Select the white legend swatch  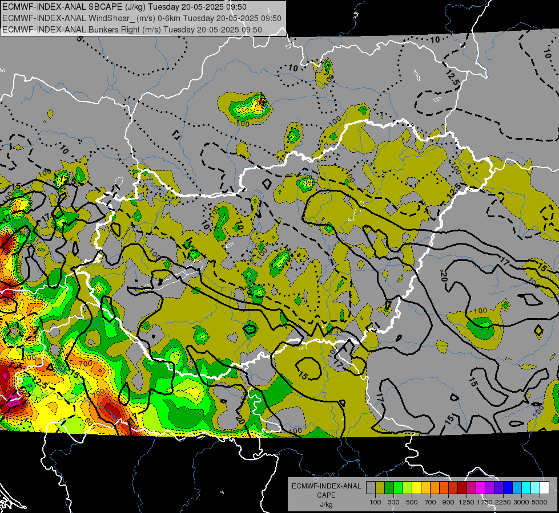(545, 488)
